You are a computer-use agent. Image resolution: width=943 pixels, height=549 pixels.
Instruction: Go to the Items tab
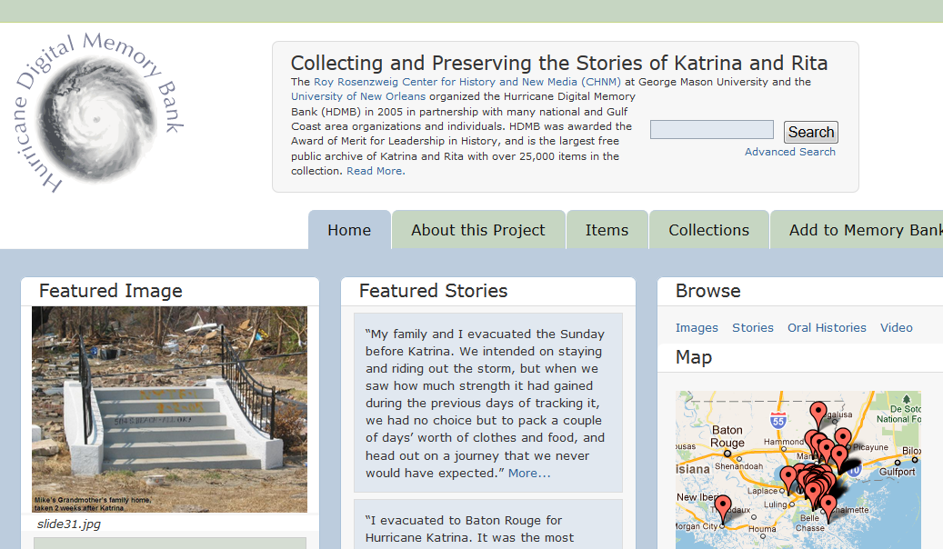(x=607, y=230)
